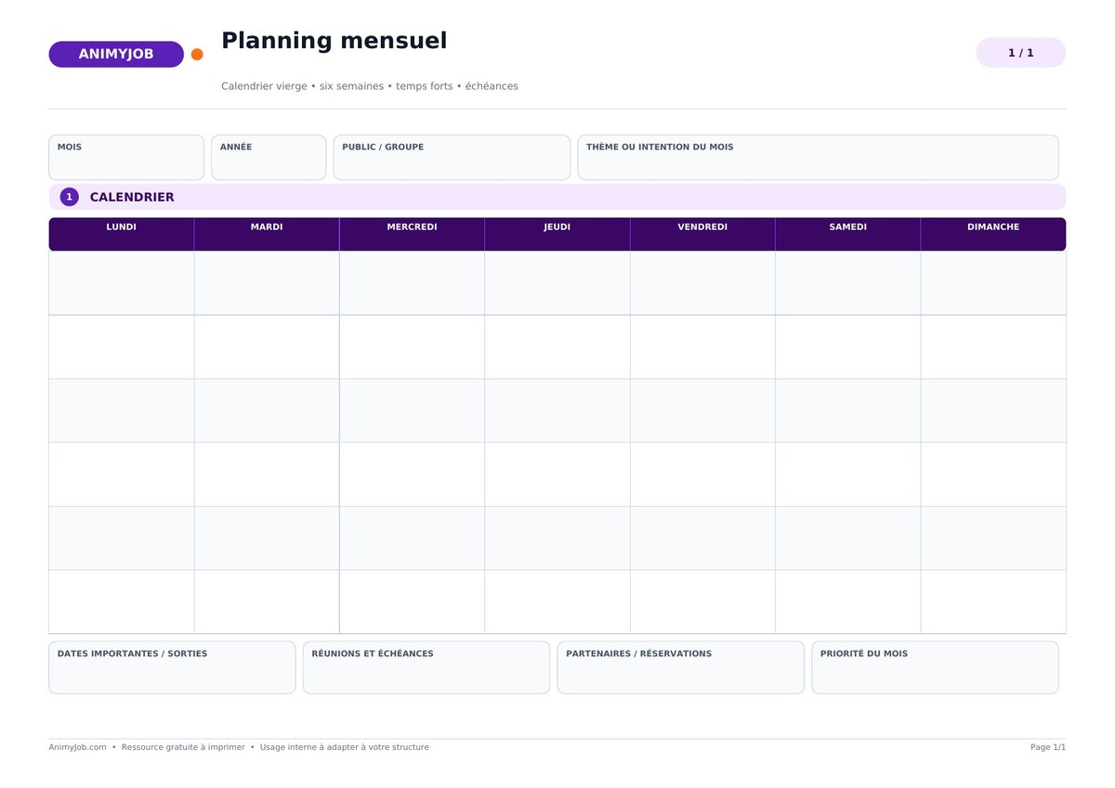Click the Planning mensuel title

[334, 41]
